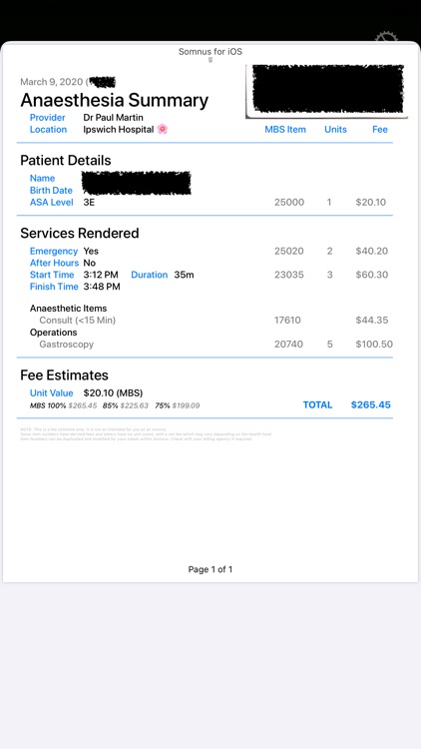Tap the Emergency Yes value
This screenshot has width=421, height=749.
(91, 252)
